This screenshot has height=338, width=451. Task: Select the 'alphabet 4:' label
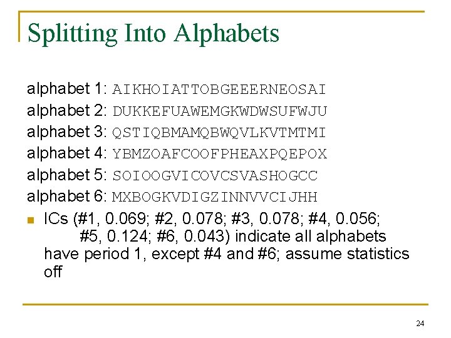(x=67, y=153)
